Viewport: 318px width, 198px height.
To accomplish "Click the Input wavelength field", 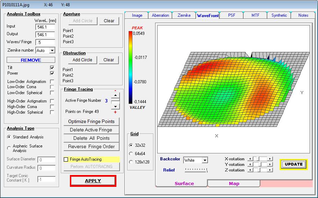I will [45, 27].
